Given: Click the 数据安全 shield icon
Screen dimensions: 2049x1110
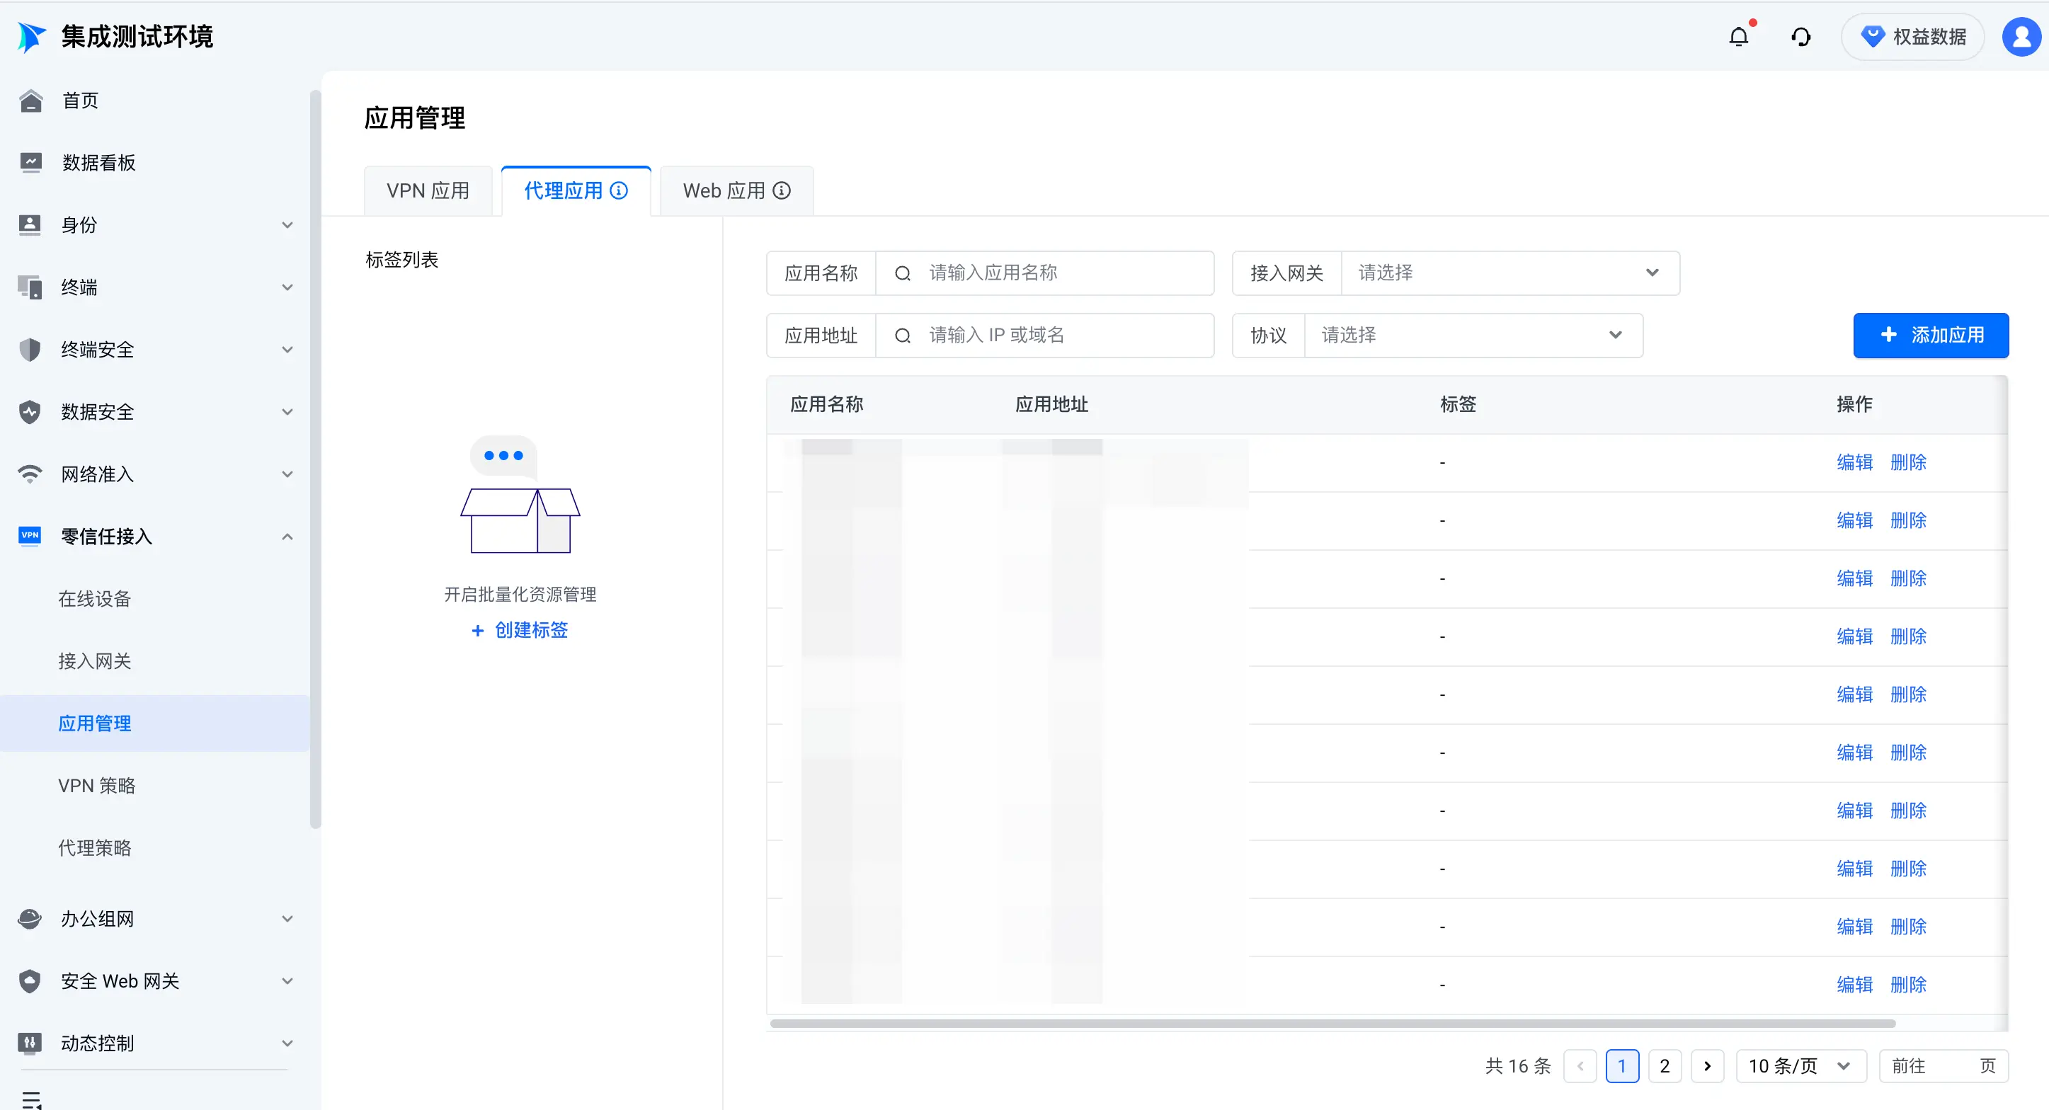Looking at the screenshot, I should (30, 412).
